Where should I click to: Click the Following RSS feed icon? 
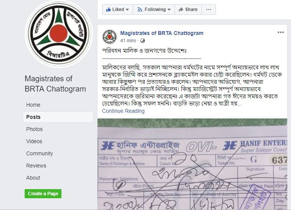point(140,9)
